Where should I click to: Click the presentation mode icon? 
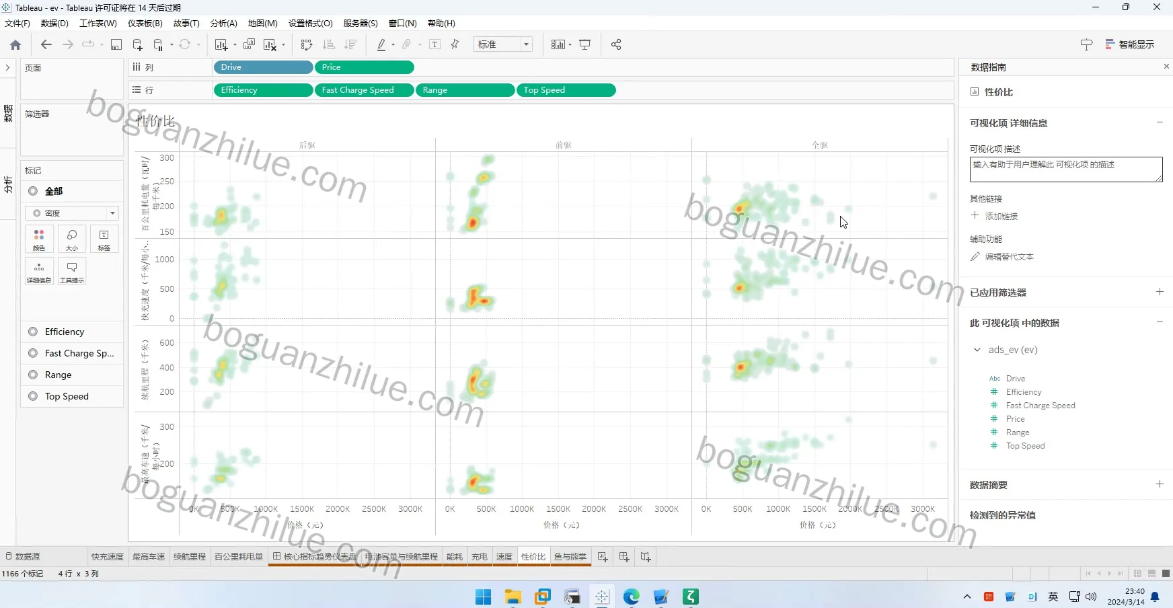click(x=585, y=44)
